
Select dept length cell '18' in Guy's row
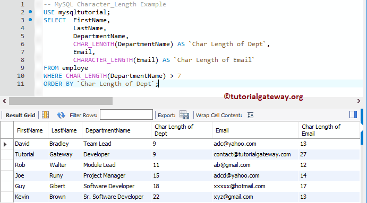[x=182, y=186]
